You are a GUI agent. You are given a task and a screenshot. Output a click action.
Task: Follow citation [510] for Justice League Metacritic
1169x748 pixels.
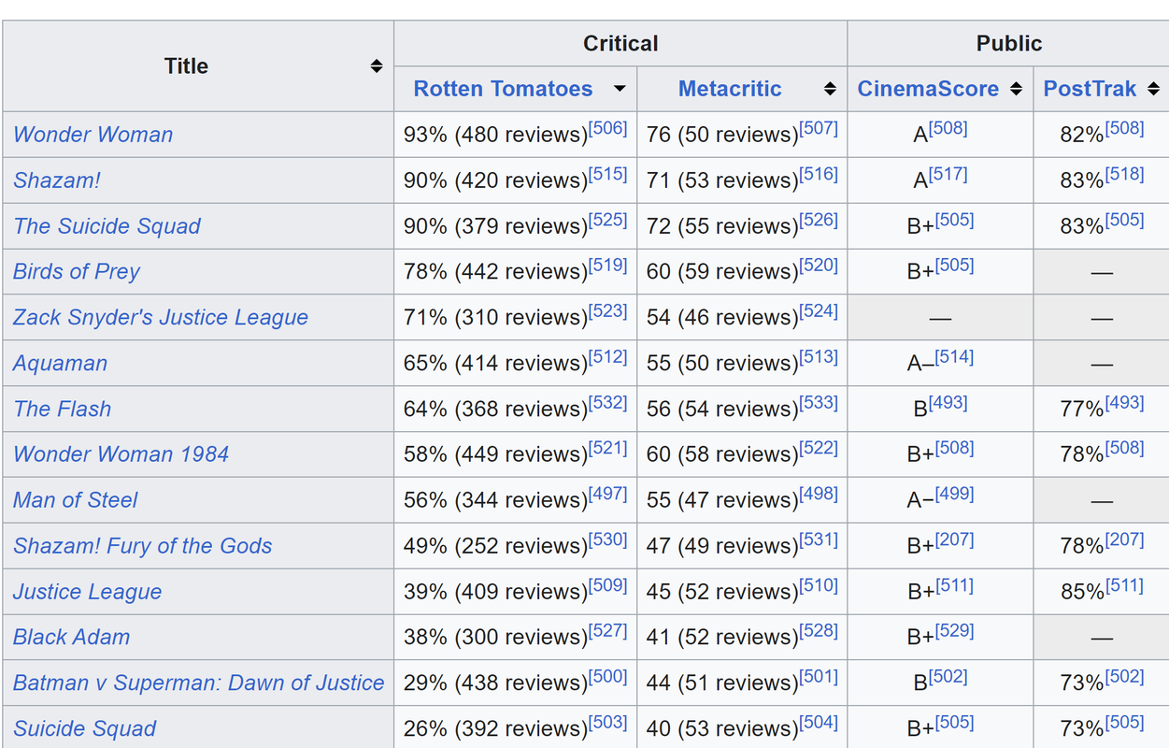tap(819, 586)
